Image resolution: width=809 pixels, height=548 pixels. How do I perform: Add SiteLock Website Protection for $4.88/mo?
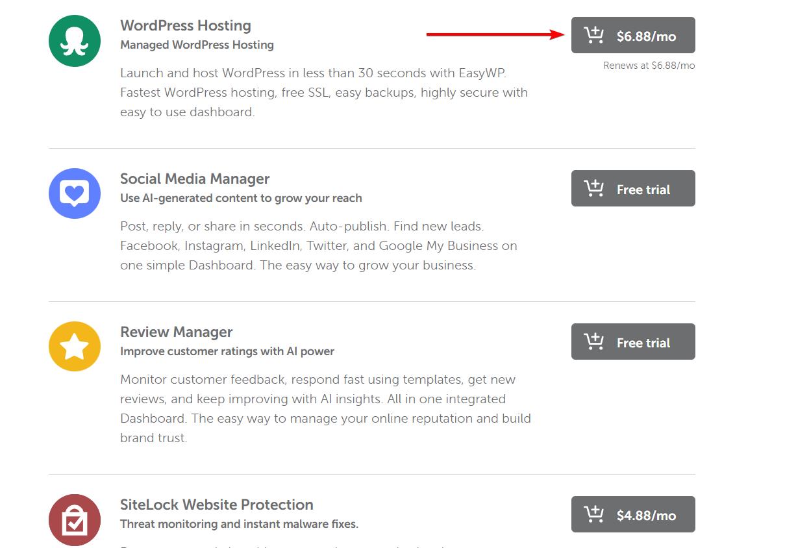[633, 514]
